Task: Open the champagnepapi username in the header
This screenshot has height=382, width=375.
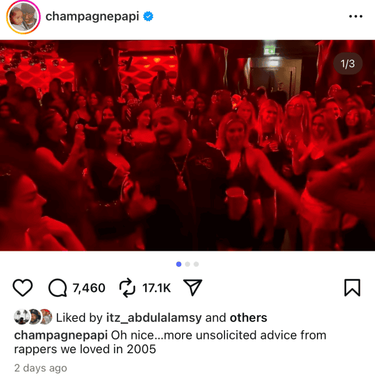Action: click(92, 16)
